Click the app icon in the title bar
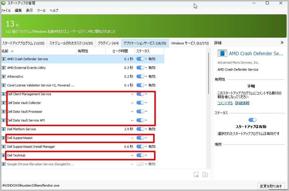 pos(3,3)
